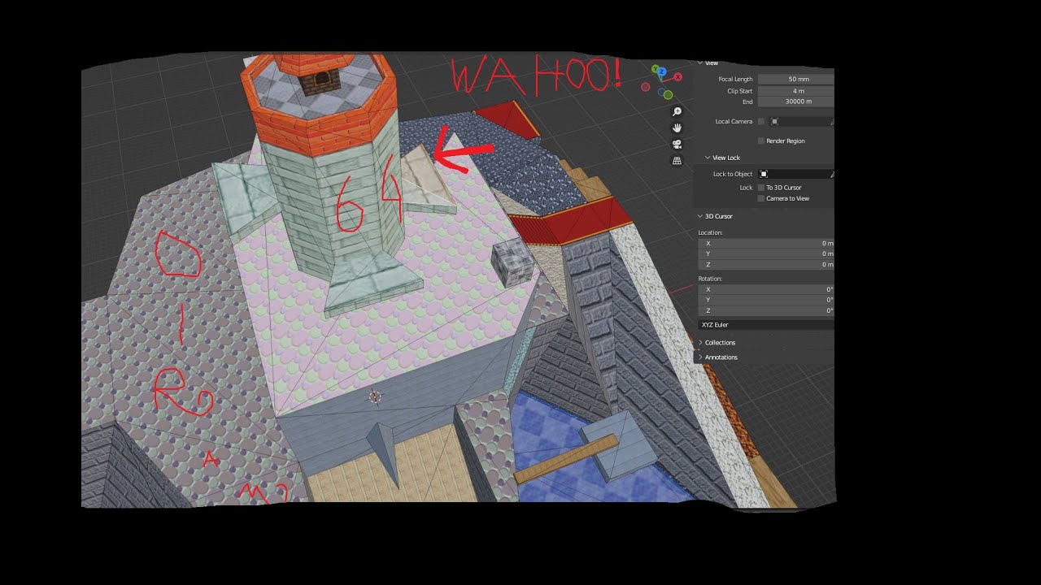Image resolution: width=1041 pixels, height=585 pixels.
Task: Click the Location Z value field
Action: (767, 265)
